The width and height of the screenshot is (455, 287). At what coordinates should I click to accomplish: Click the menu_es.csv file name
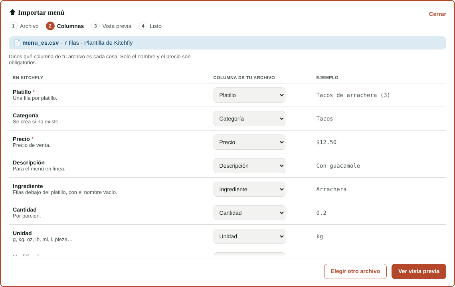pyautogui.click(x=41, y=43)
